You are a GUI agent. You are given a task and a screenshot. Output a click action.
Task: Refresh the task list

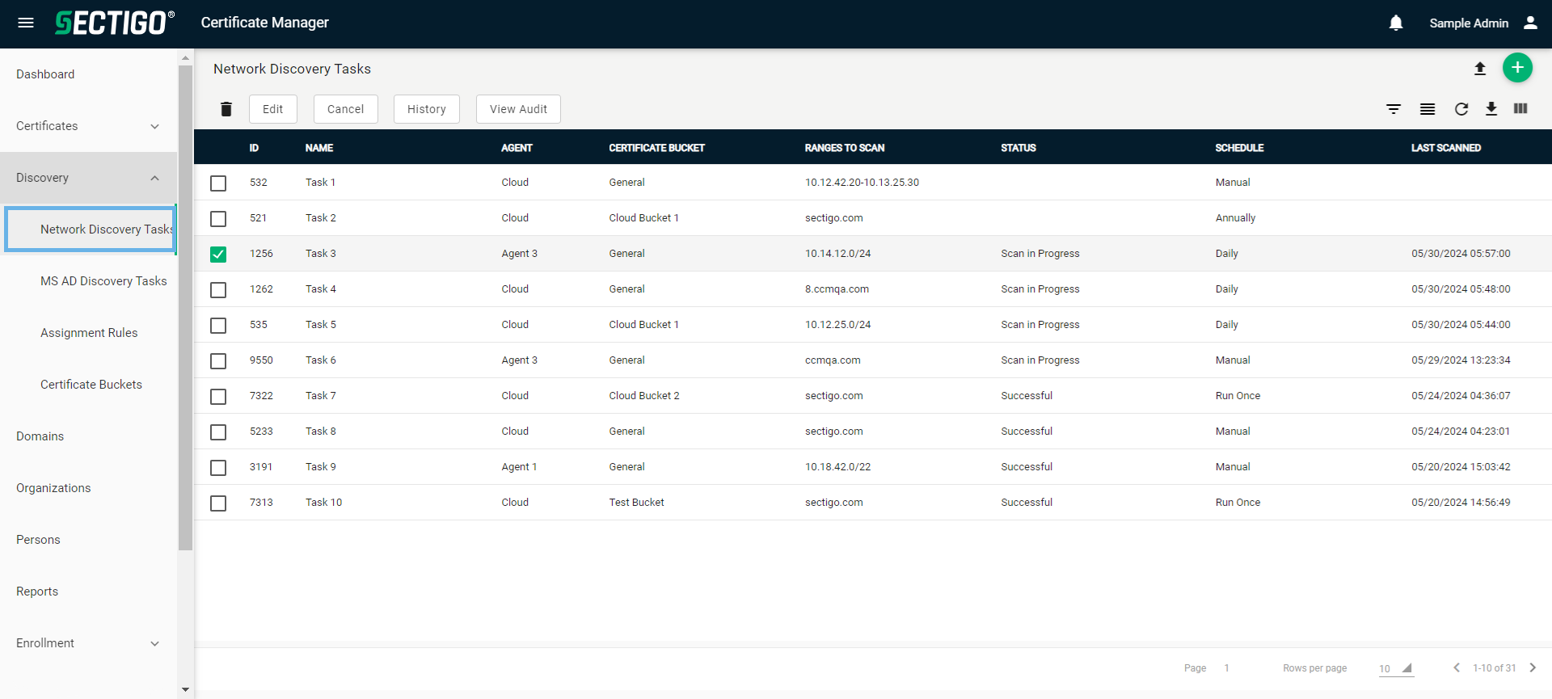coord(1461,109)
